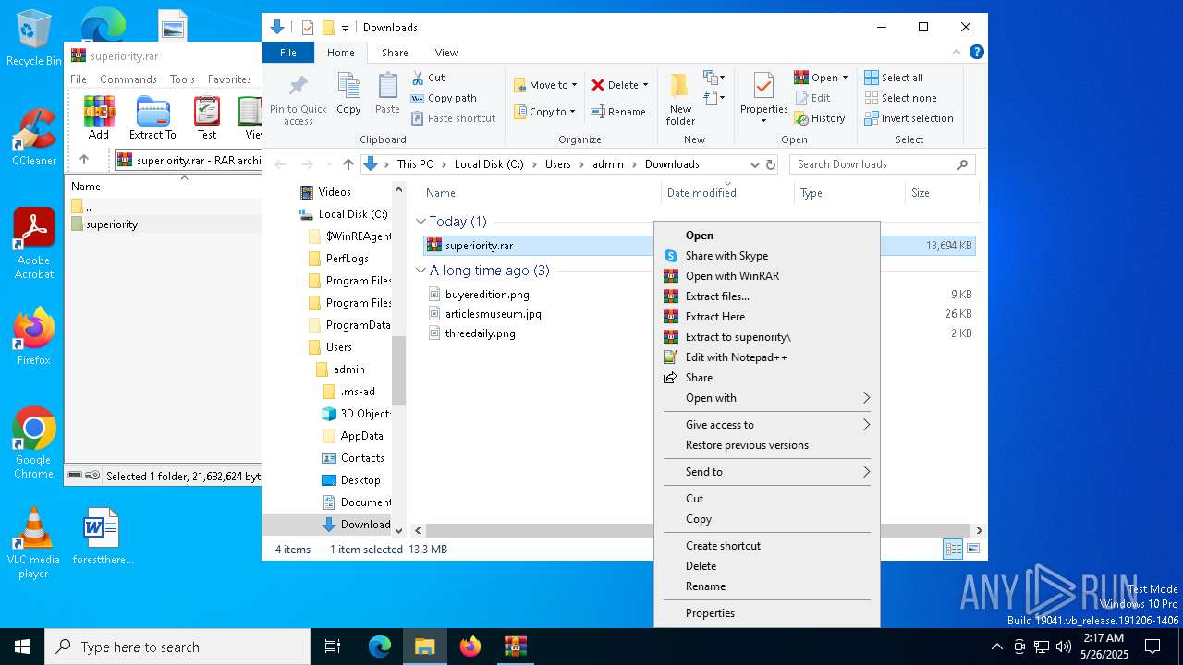Collapse the ribbon chevron
This screenshot has width=1183, height=665.
tap(957, 53)
